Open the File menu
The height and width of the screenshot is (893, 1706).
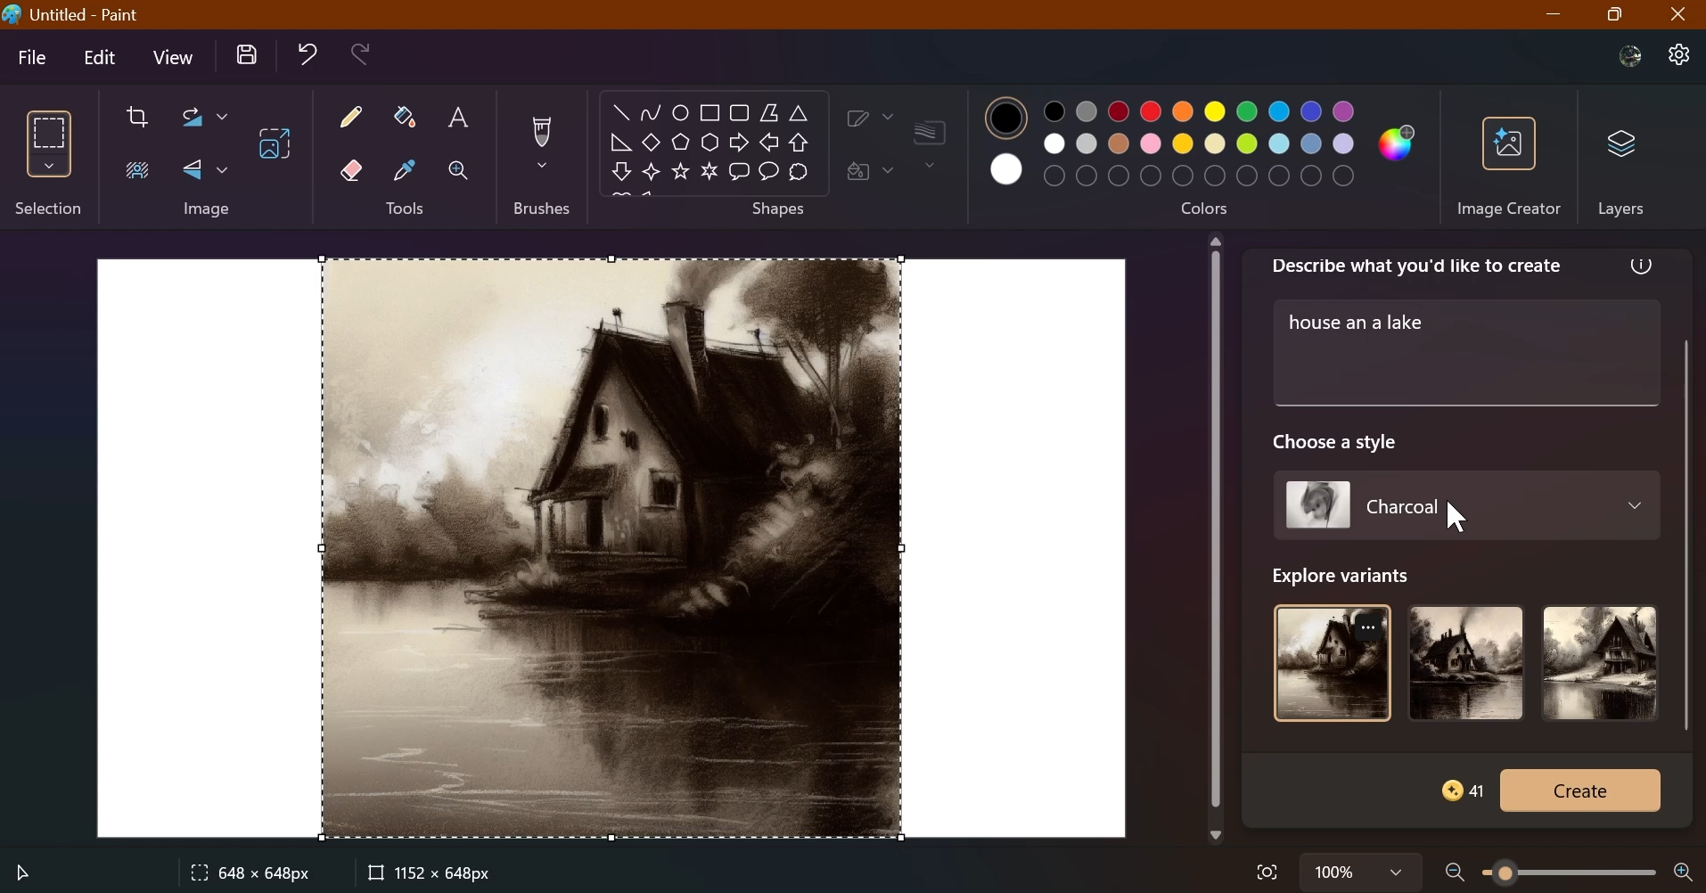coord(33,59)
